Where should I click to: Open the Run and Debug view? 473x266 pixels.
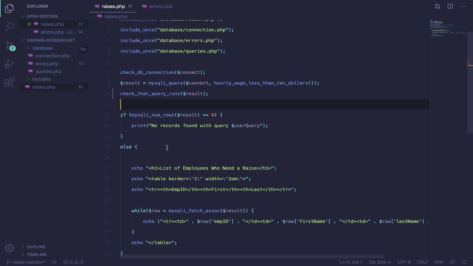[10, 64]
